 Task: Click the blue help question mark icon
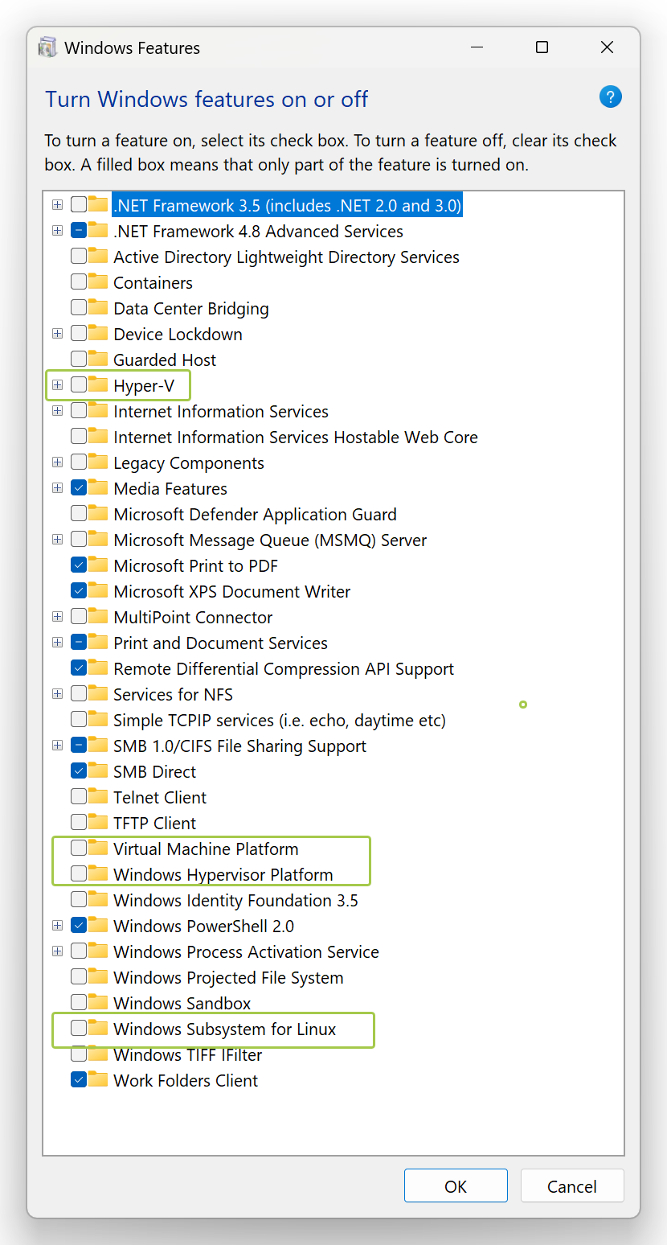(611, 97)
